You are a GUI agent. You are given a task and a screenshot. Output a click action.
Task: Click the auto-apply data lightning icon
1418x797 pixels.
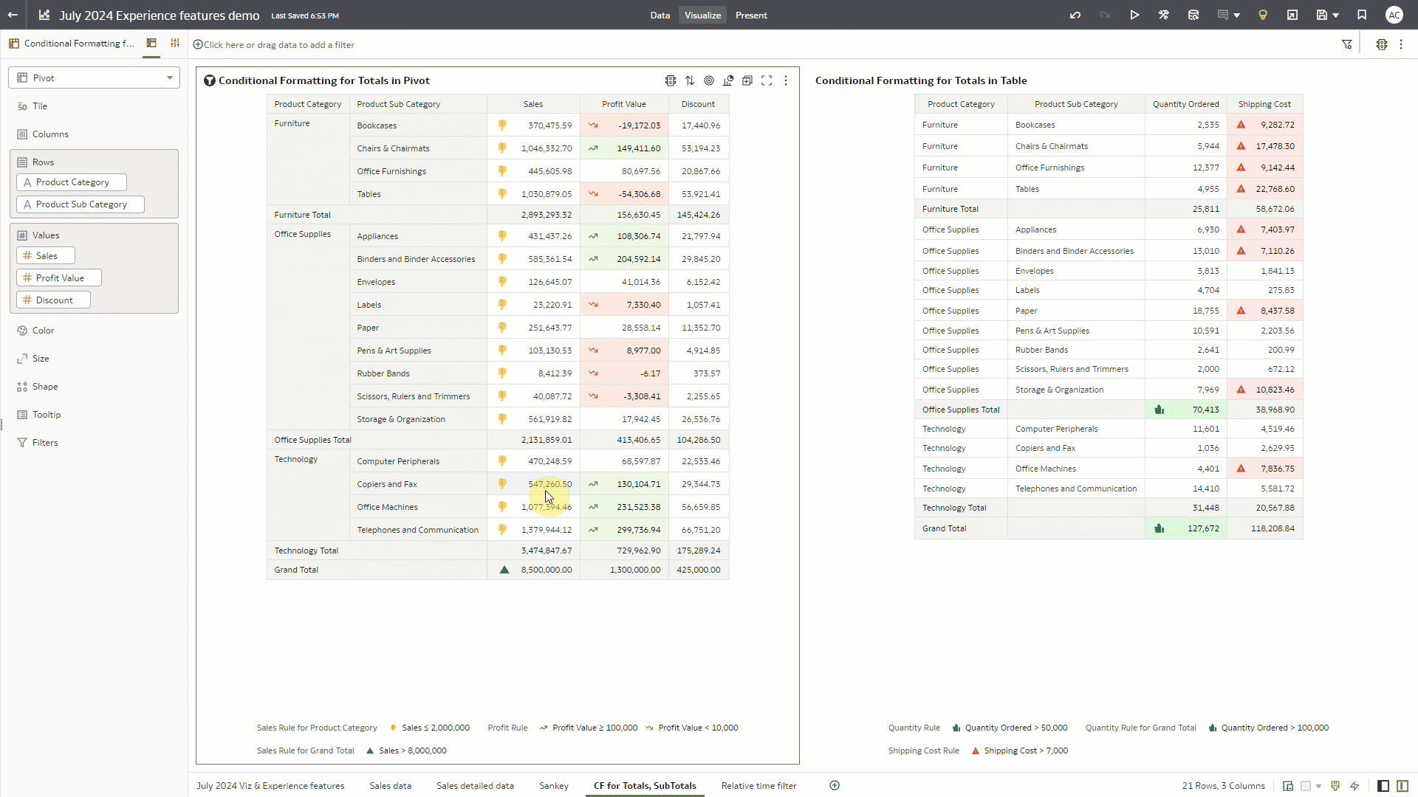coord(1354,786)
